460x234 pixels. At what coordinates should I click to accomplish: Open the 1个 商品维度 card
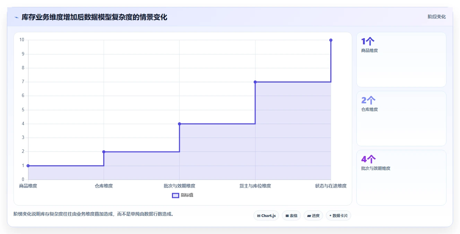click(x=401, y=60)
